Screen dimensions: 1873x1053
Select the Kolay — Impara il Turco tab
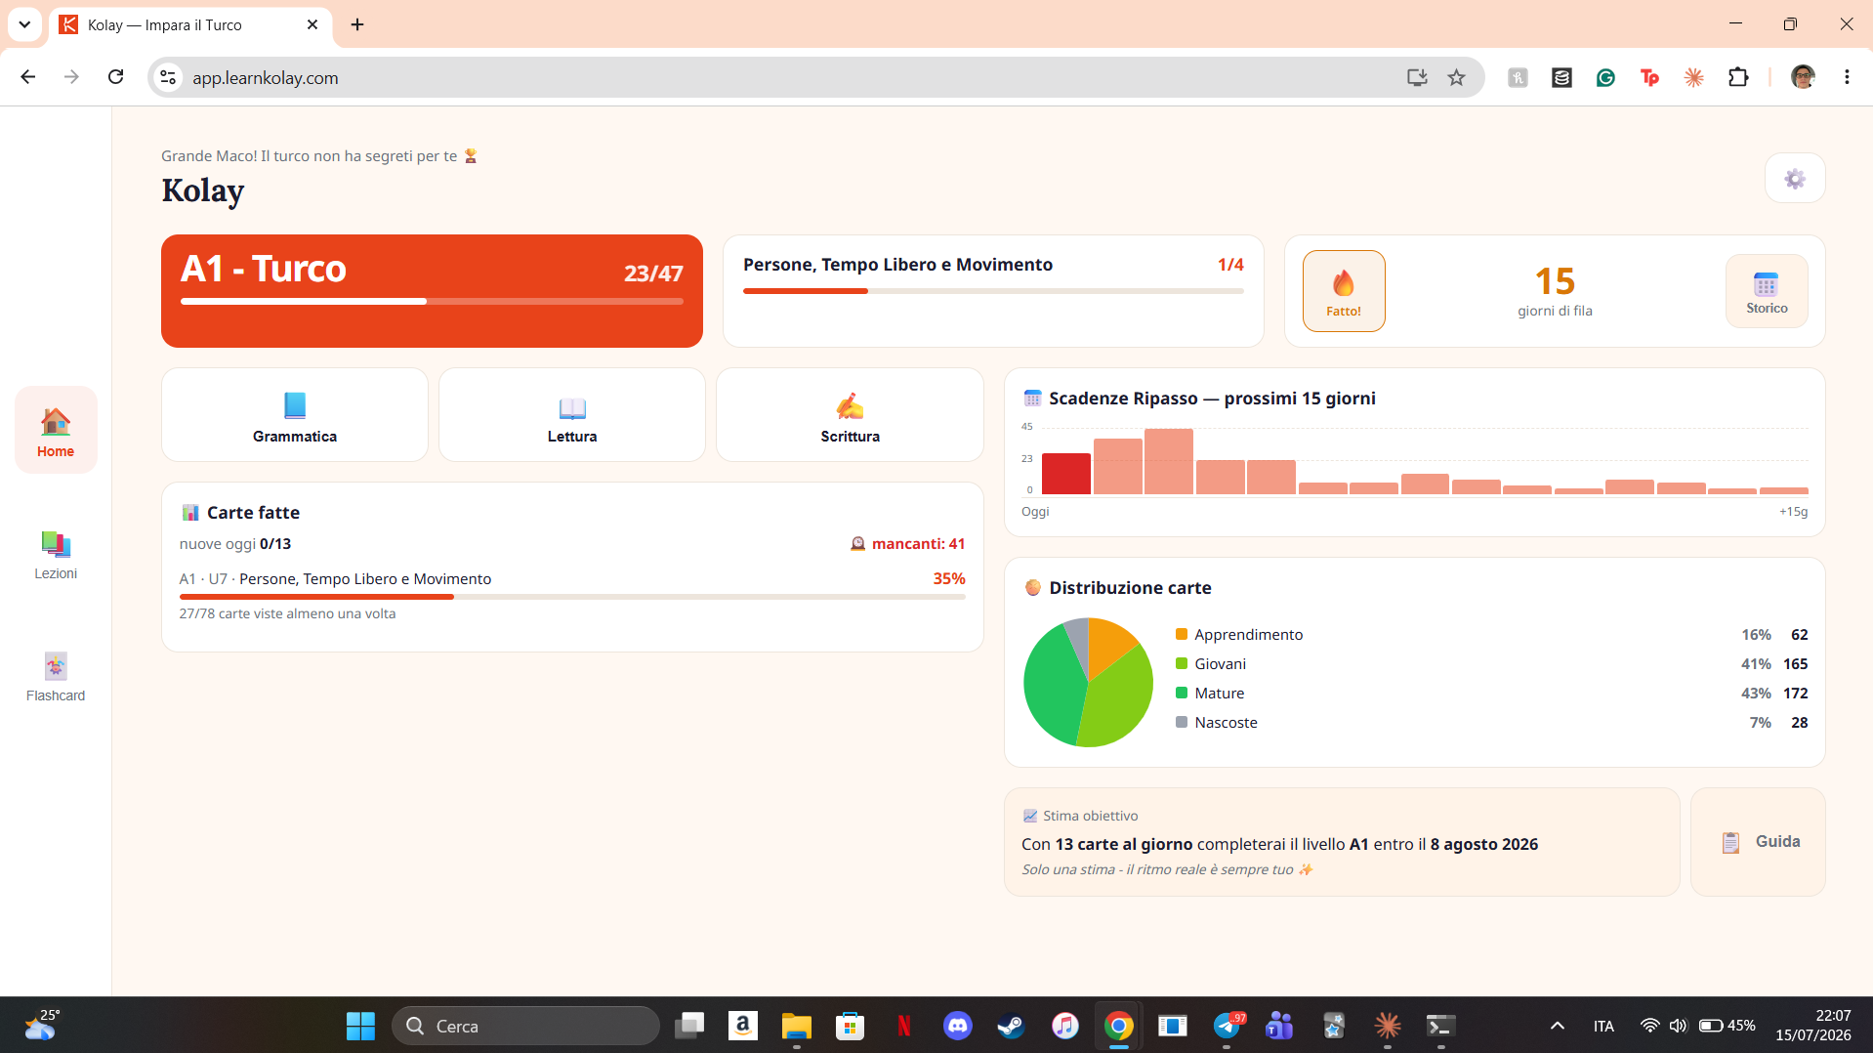[x=190, y=25]
